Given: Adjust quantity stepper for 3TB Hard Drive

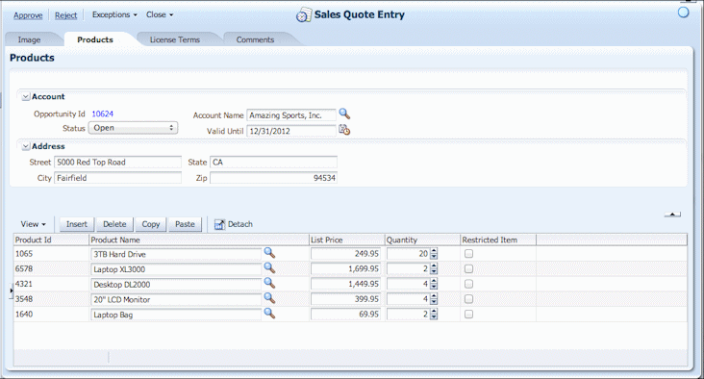Looking at the screenshot, I should coord(434,254).
